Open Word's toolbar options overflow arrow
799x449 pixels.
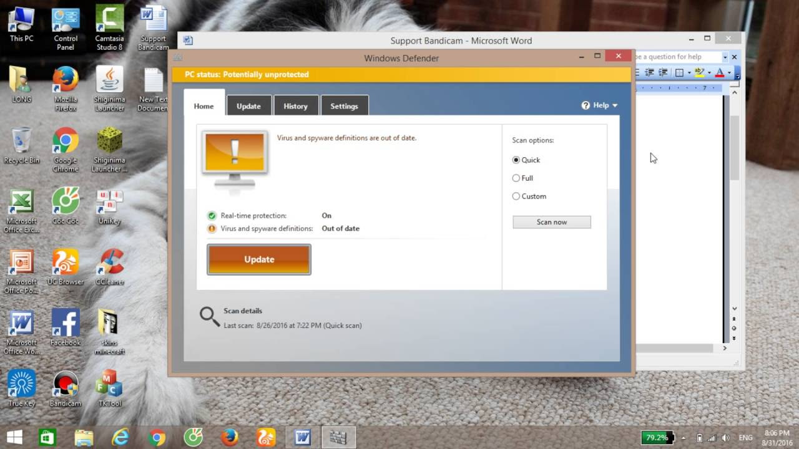[x=737, y=74]
